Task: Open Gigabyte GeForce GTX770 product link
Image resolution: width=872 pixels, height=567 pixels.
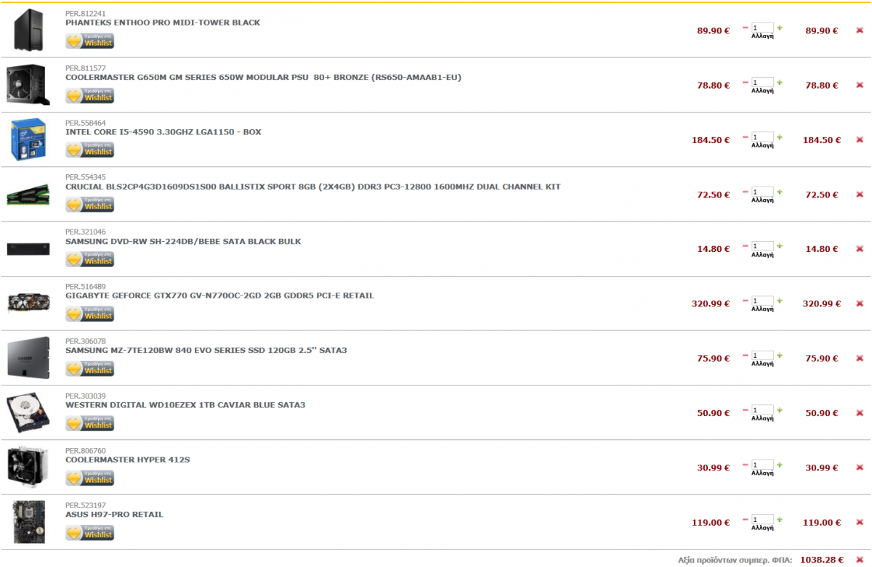Action: click(x=219, y=295)
